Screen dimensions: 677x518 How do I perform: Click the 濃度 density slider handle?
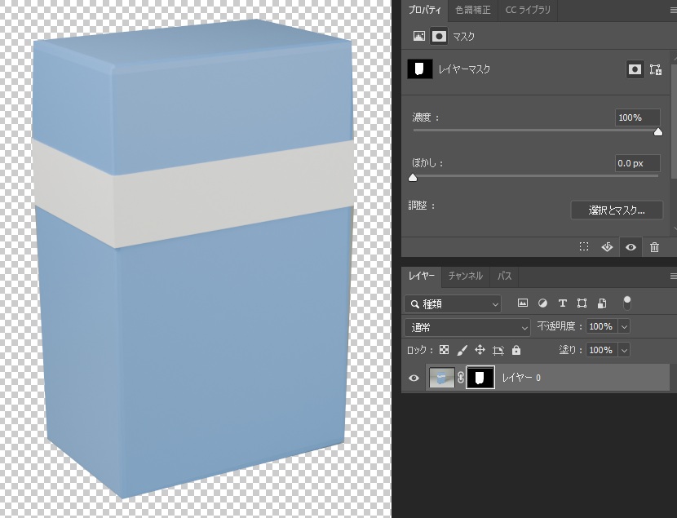(657, 132)
